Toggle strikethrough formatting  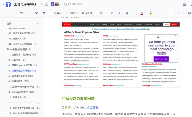(x=134, y=13)
